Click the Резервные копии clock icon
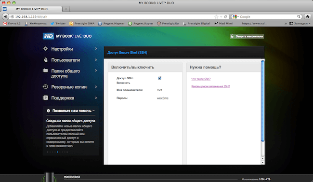Screen dimensions: 313x182 point(45,87)
